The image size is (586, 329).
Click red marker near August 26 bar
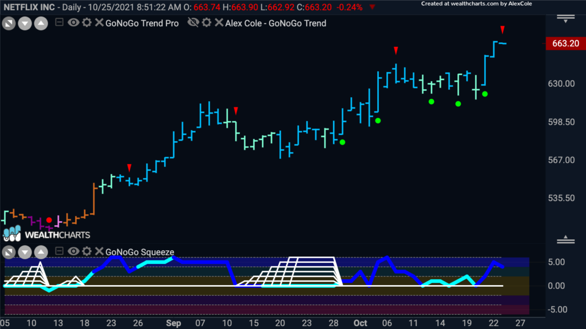click(129, 167)
